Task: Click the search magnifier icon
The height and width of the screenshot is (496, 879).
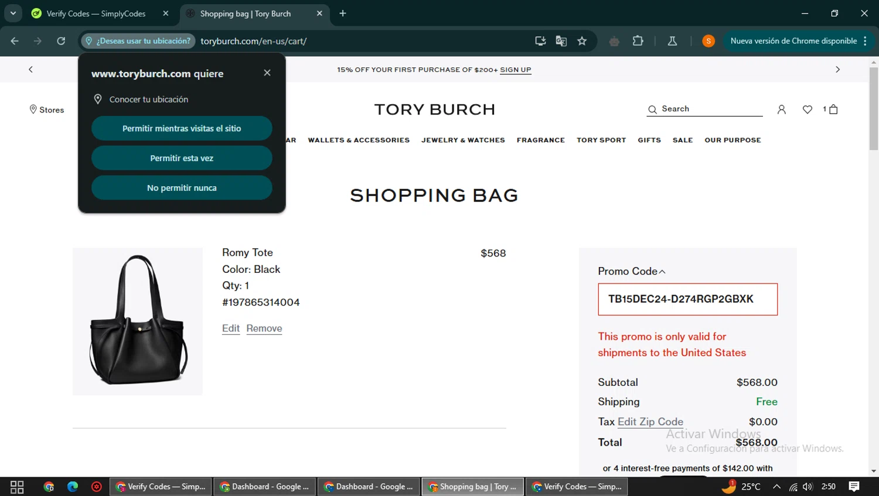Action: (652, 110)
